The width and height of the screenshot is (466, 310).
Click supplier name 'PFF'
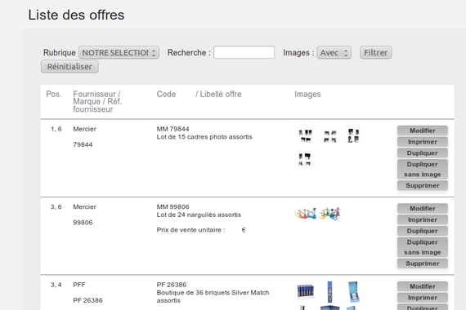(x=79, y=285)
